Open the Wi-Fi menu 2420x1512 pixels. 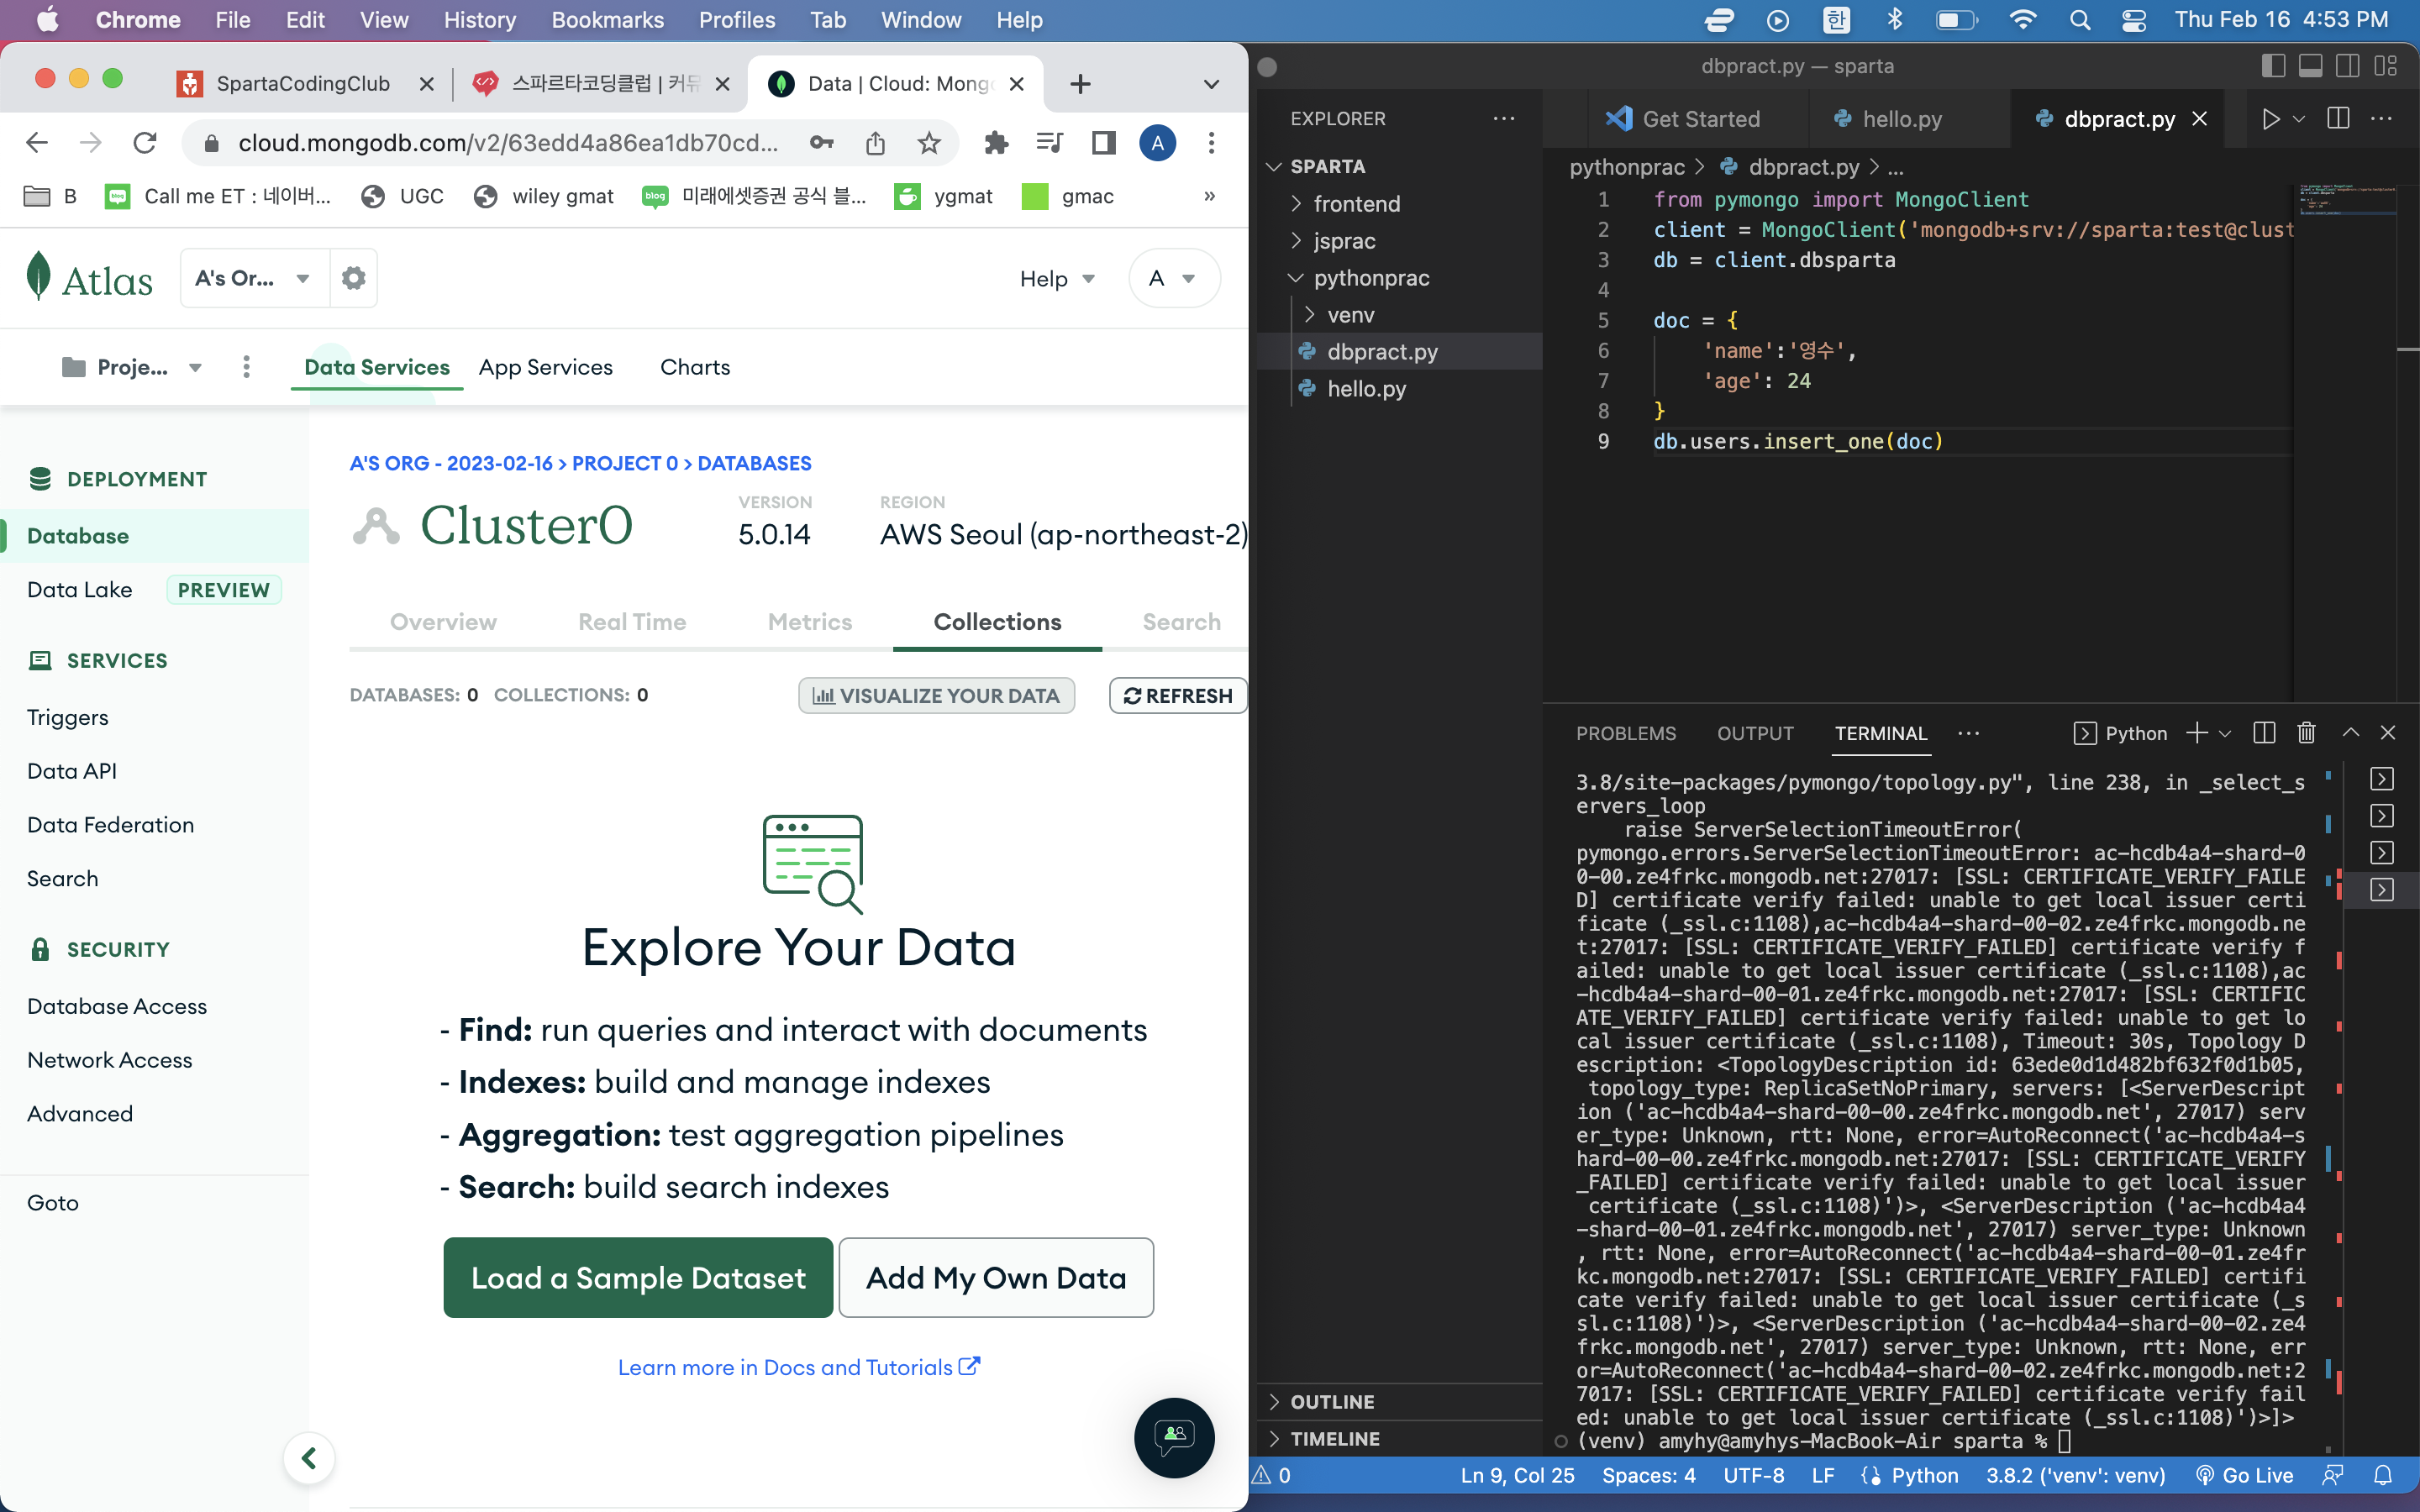pos(2022,20)
